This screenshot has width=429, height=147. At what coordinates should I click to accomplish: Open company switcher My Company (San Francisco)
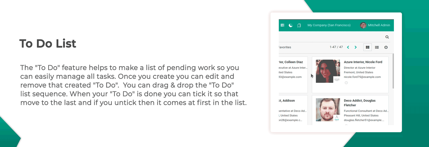329,25
